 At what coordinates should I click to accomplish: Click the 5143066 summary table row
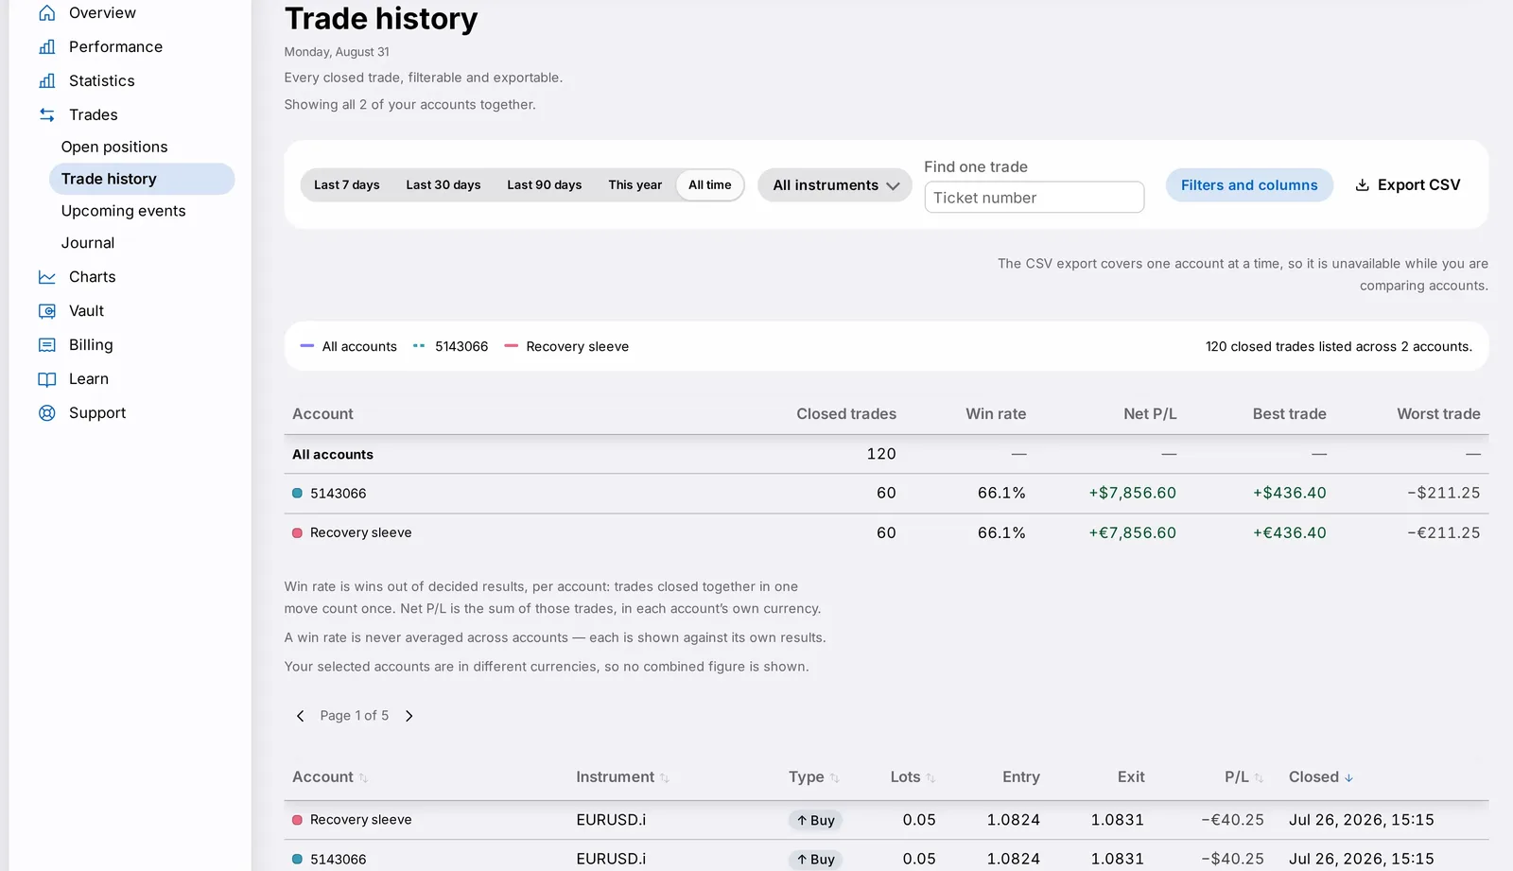[886, 494]
